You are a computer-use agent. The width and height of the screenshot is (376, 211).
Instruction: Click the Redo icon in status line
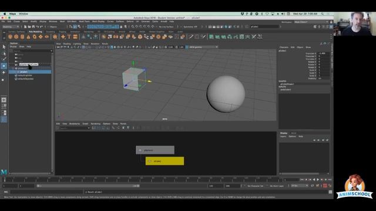41,27
